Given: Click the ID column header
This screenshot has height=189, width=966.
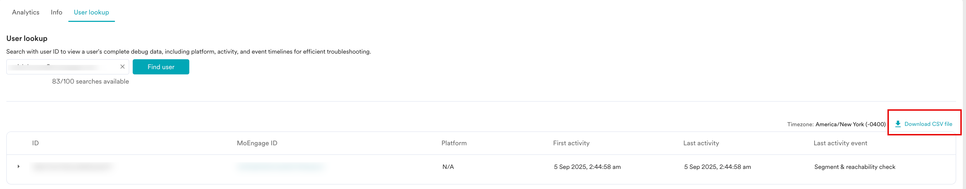Looking at the screenshot, I should tap(35, 143).
